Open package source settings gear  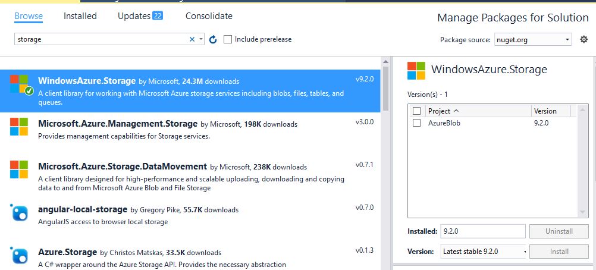point(584,39)
